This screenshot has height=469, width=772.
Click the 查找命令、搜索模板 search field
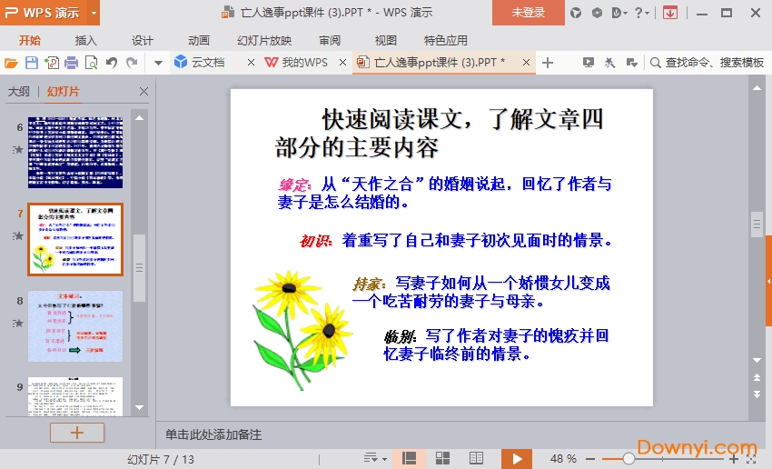tap(708, 63)
